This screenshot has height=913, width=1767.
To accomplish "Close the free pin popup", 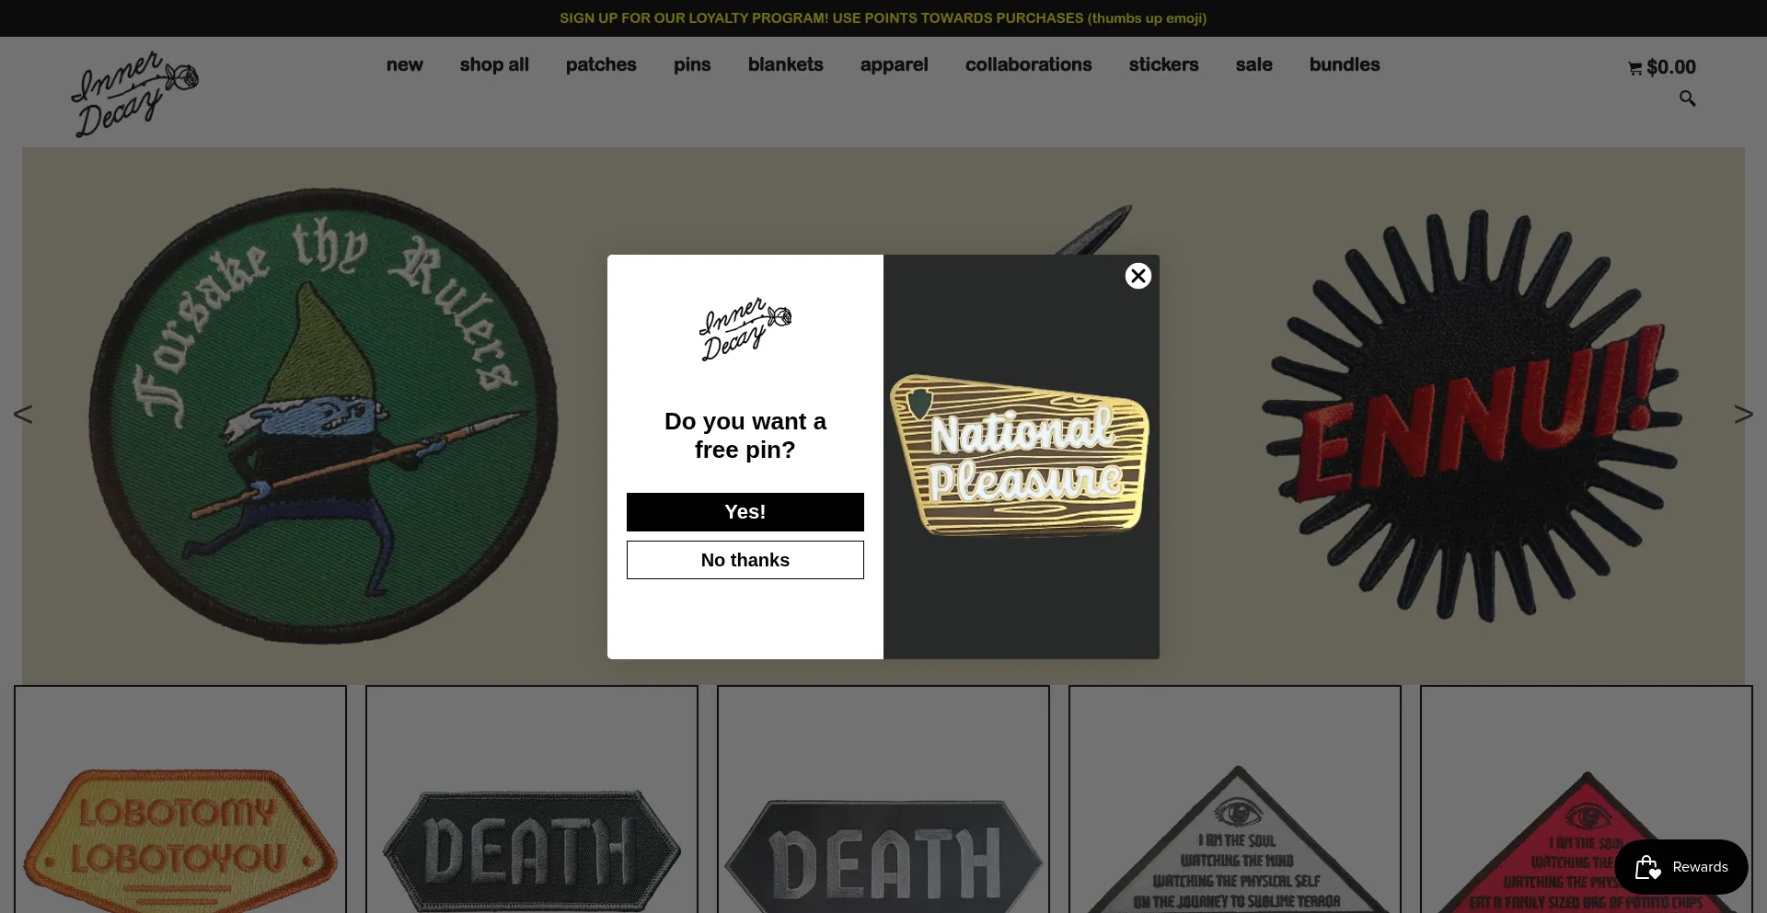I will [1138, 276].
